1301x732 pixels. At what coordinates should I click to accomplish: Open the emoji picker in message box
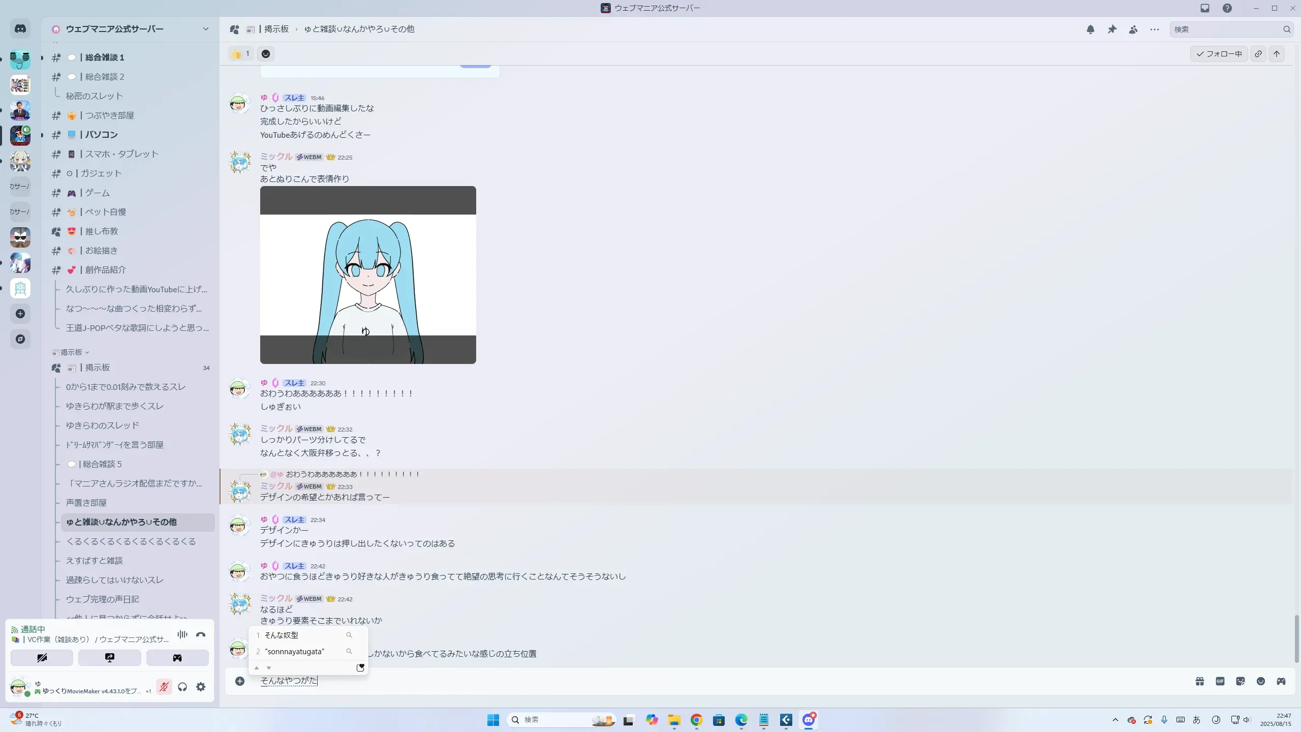coord(1261,681)
